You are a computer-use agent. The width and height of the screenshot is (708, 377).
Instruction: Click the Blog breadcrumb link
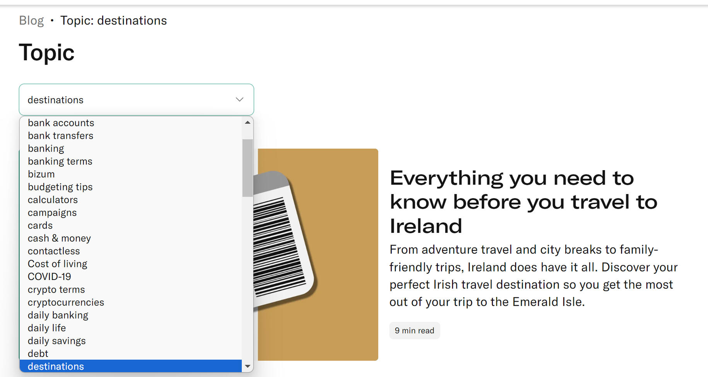click(x=31, y=20)
